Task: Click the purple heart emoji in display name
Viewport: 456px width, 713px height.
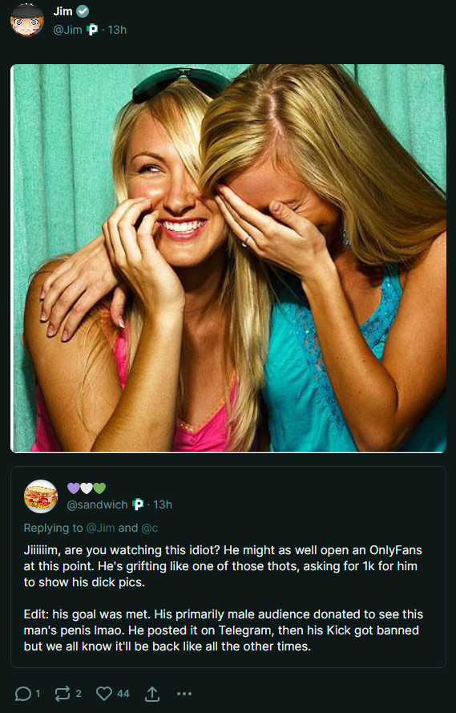Action: click(73, 488)
